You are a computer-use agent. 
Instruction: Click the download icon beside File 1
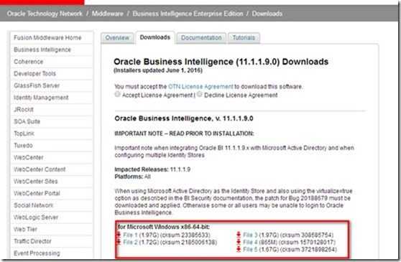tap(119, 235)
